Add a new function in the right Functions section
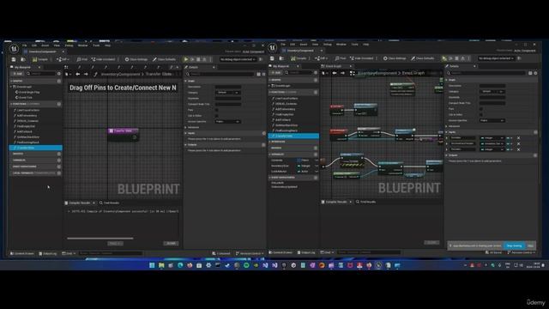Image resolution: width=549 pixels, height=309 pixels. pyautogui.click(x=316, y=92)
